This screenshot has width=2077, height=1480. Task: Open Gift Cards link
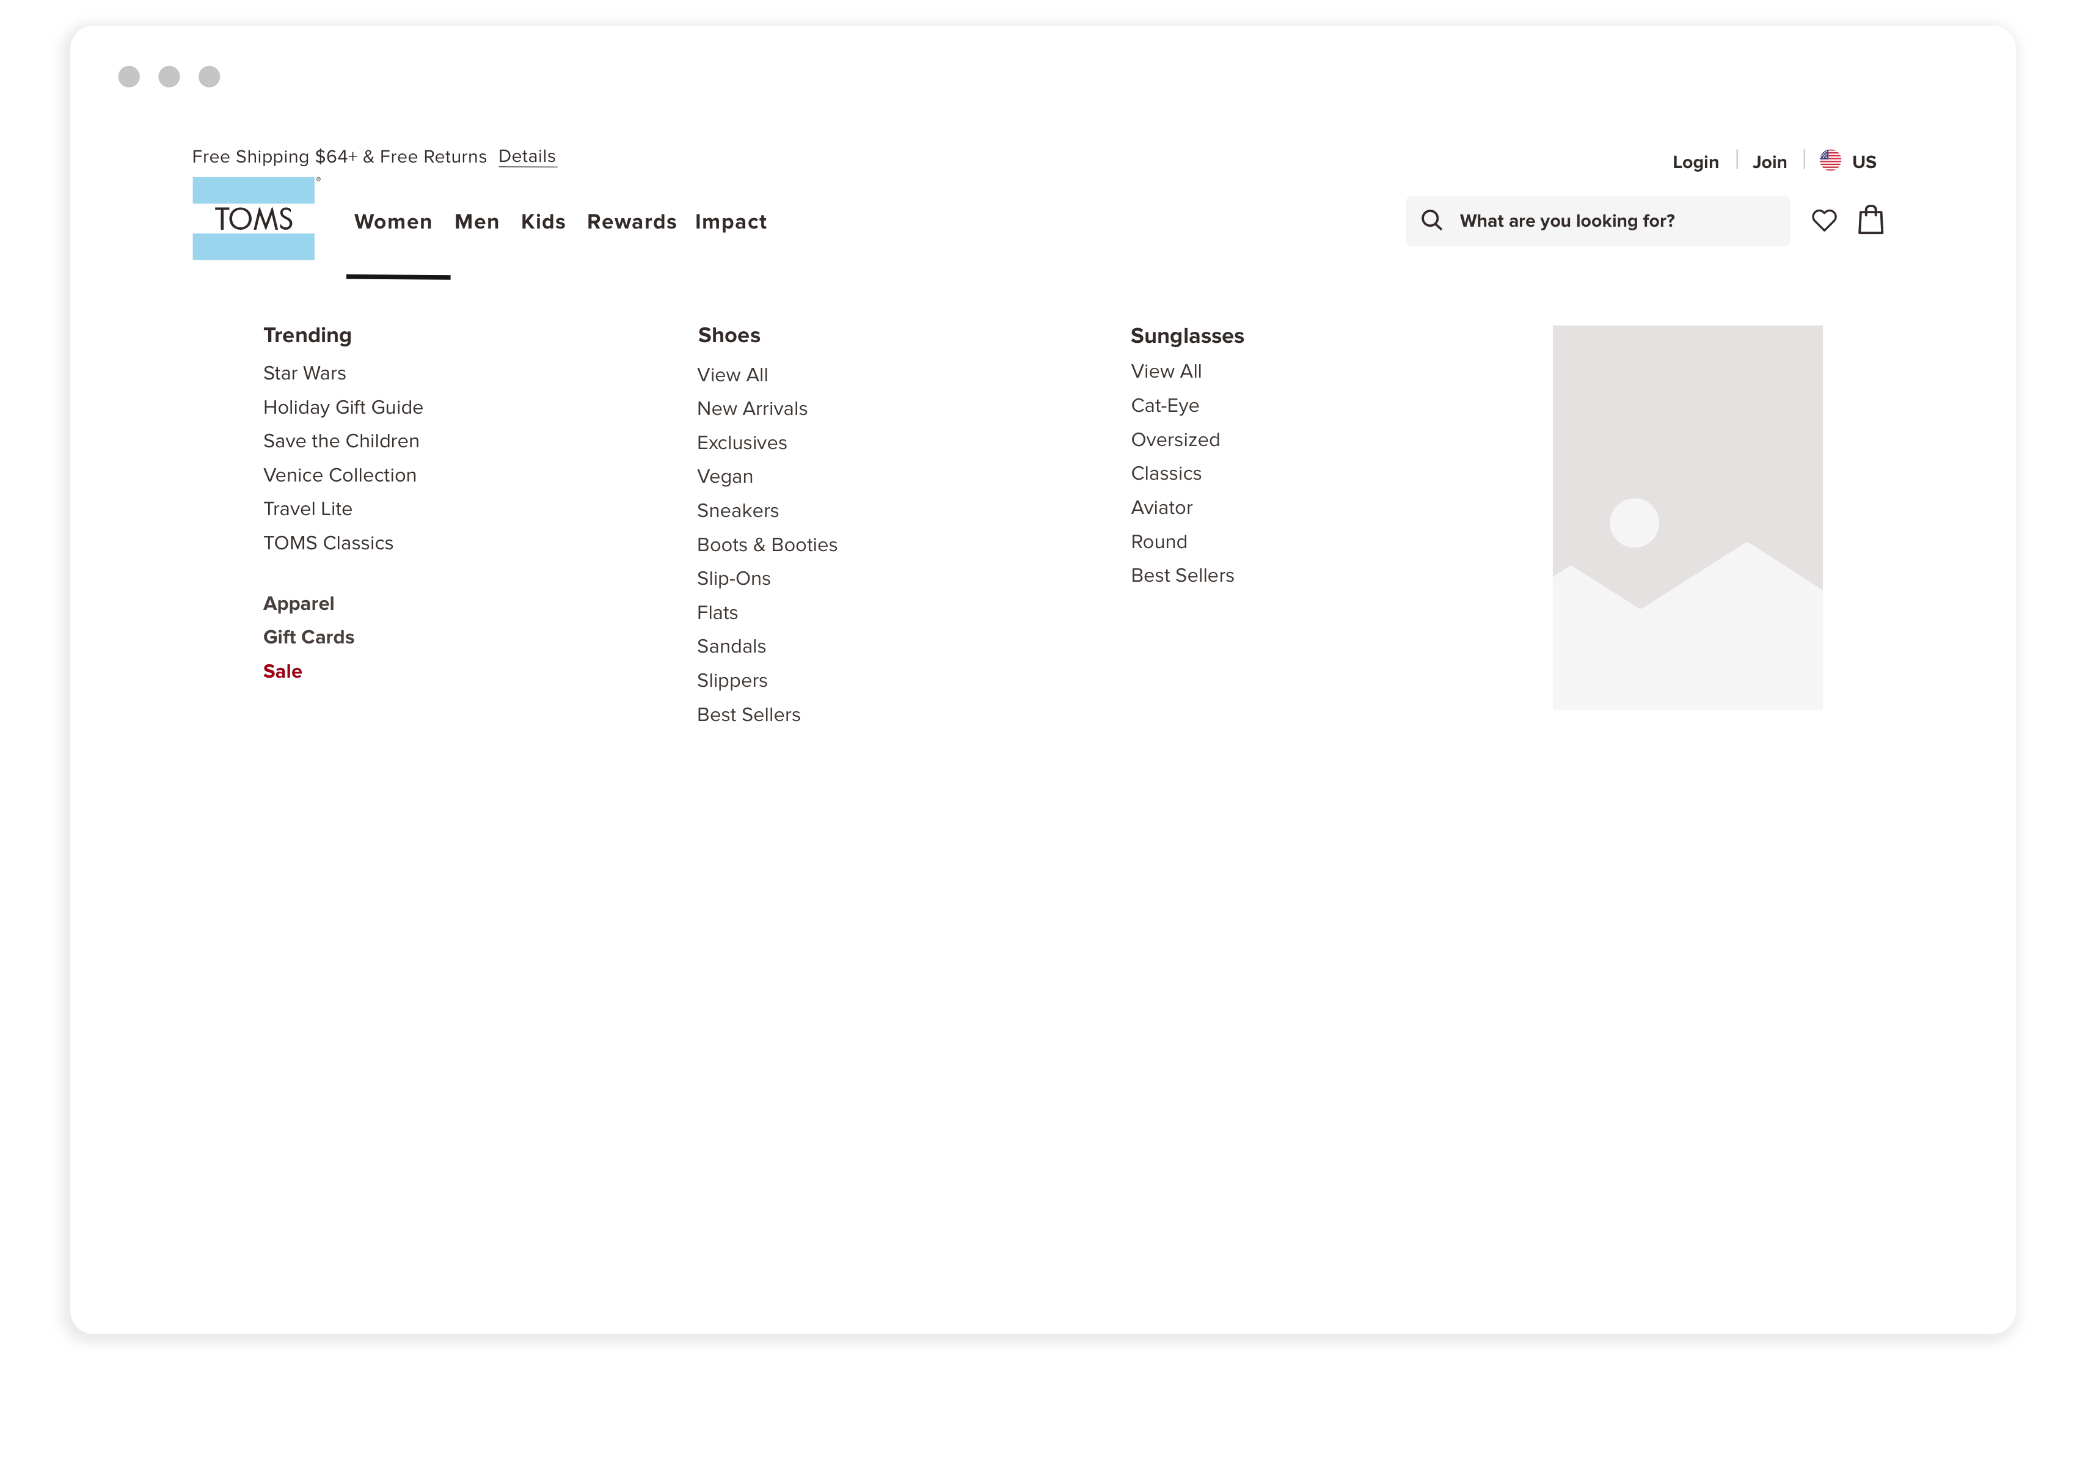pyautogui.click(x=308, y=638)
